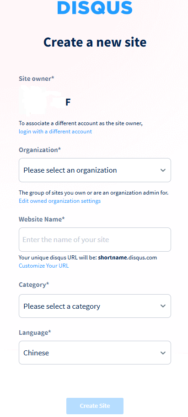The height and width of the screenshot is (417, 188).
Task: Click the Category dropdown chevron arrow
Action: point(163,306)
